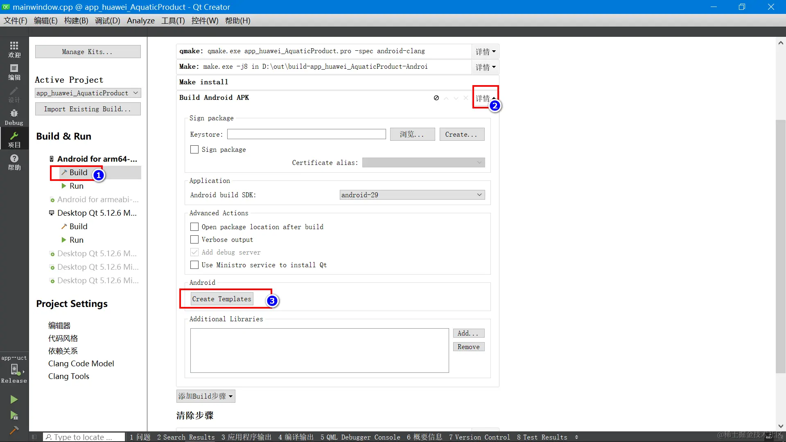Open the Help (帮助) mode icon
Image resolution: width=786 pixels, height=442 pixels.
pos(14,162)
